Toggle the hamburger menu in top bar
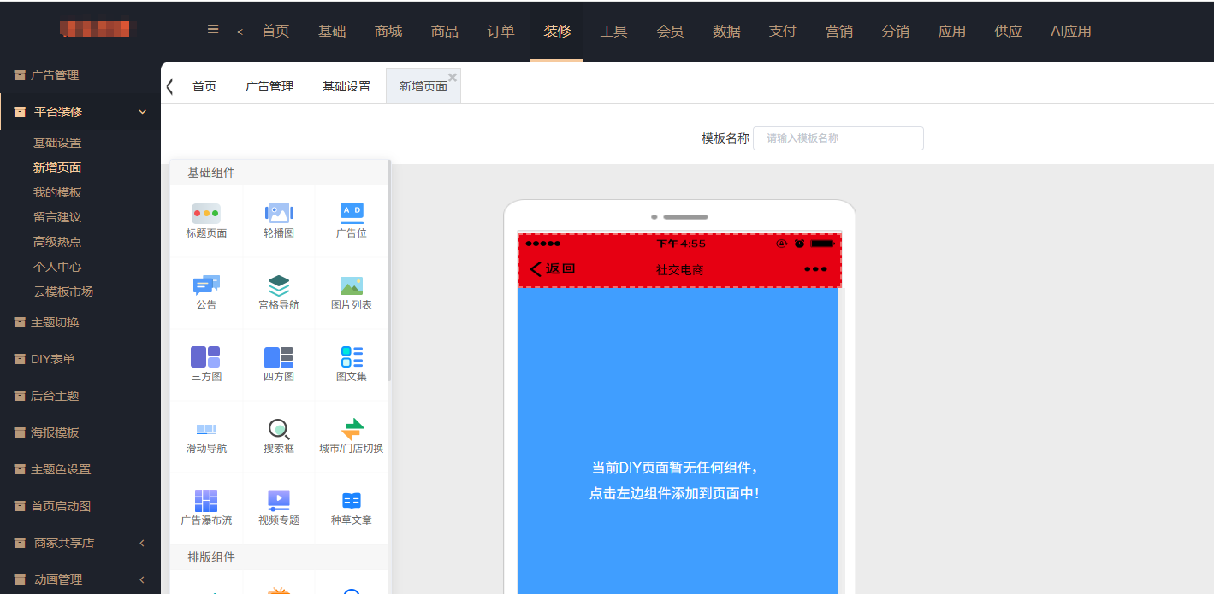The image size is (1214, 594). tap(213, 30)
